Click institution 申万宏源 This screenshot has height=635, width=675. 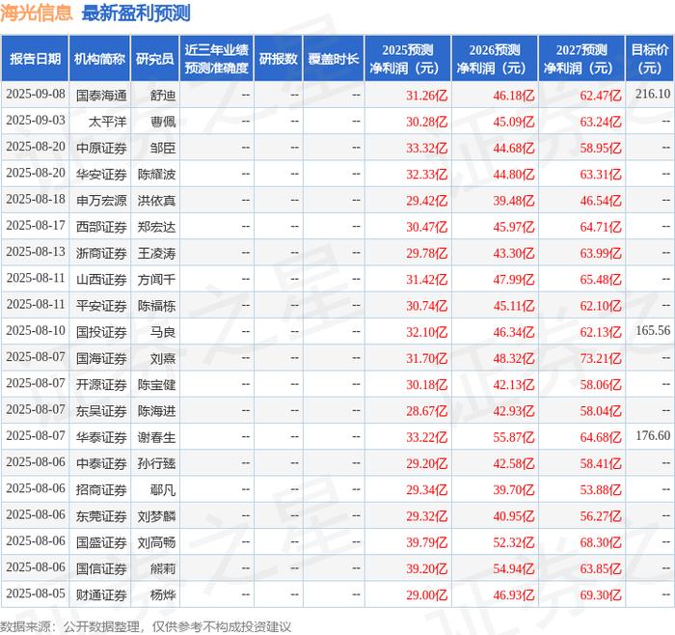pos(101,201)
